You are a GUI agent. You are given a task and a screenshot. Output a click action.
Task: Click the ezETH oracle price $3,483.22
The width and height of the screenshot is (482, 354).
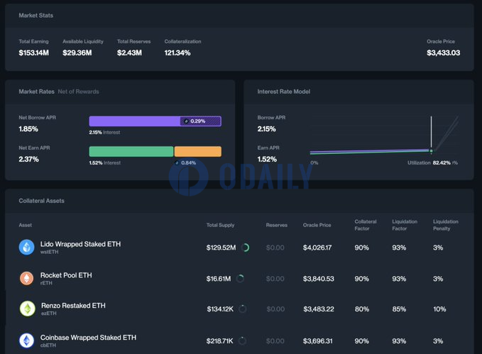[319, 309]
